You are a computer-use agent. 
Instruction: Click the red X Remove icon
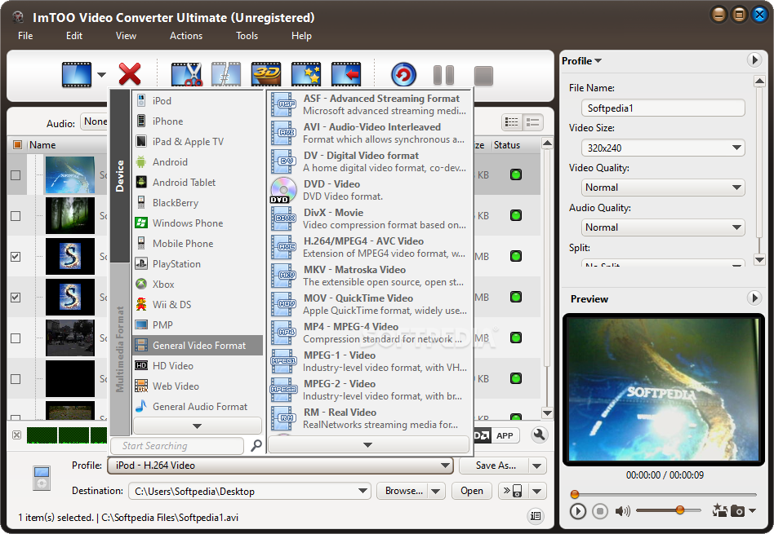tap(130, 75)
